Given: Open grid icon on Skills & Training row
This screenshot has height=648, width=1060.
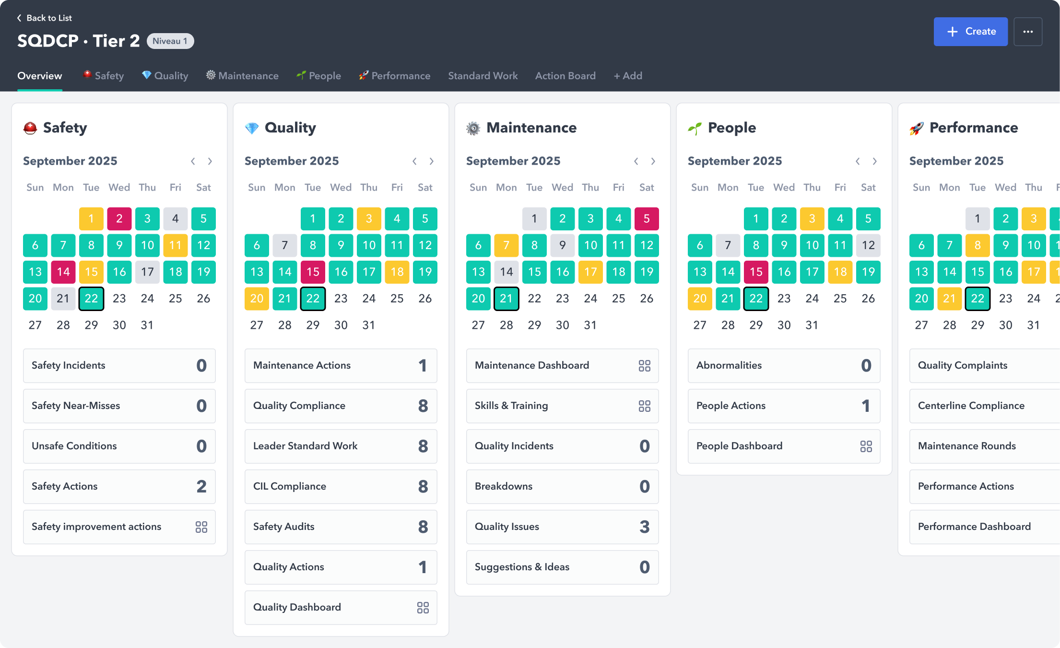Looking at the screenshot, I should (x=645, y=406).
